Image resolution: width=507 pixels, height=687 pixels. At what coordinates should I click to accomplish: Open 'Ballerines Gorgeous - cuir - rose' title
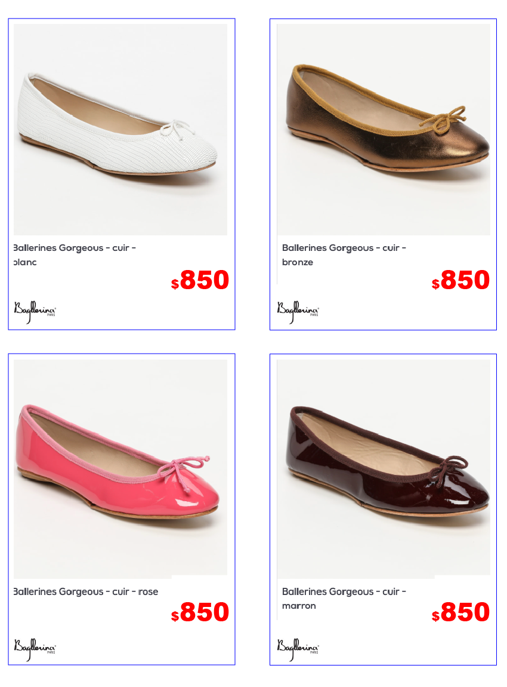coord(86,591)
